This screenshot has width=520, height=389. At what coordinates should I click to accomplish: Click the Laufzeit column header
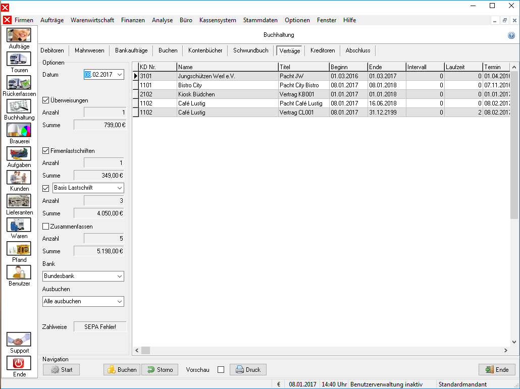(463, 67)
